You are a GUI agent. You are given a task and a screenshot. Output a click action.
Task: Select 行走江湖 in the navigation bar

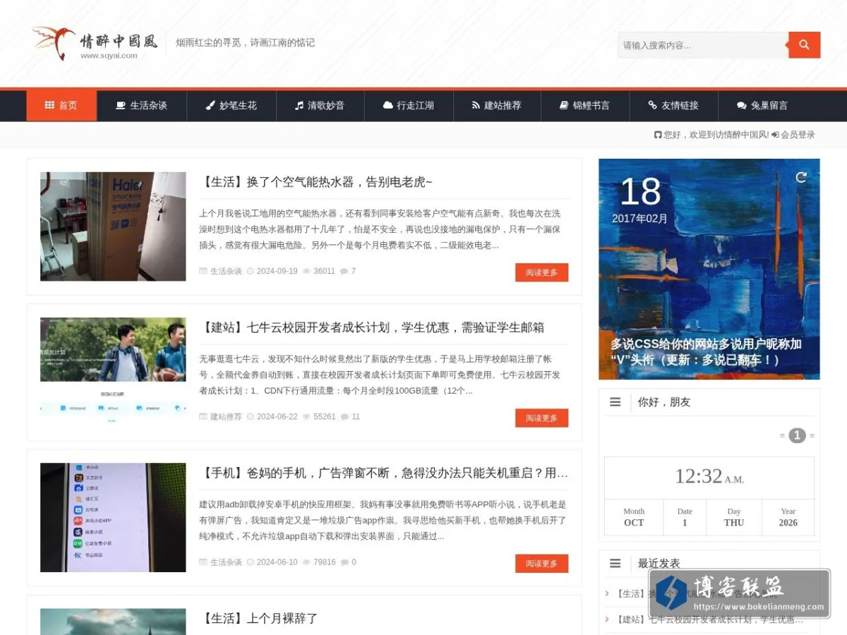(x=409, y=106)
